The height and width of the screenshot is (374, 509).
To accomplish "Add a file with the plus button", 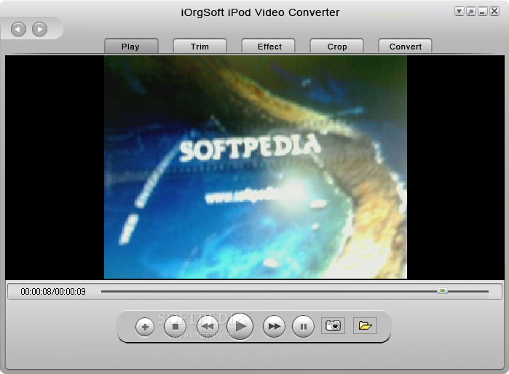I will tap(145, 327).
